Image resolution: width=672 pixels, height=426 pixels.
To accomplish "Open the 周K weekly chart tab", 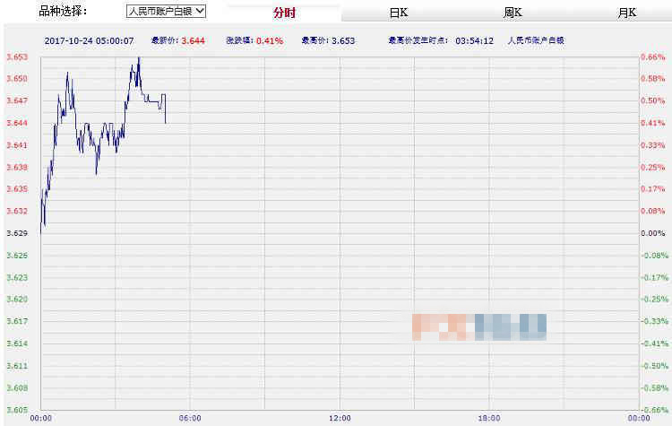I will point(513,13).
